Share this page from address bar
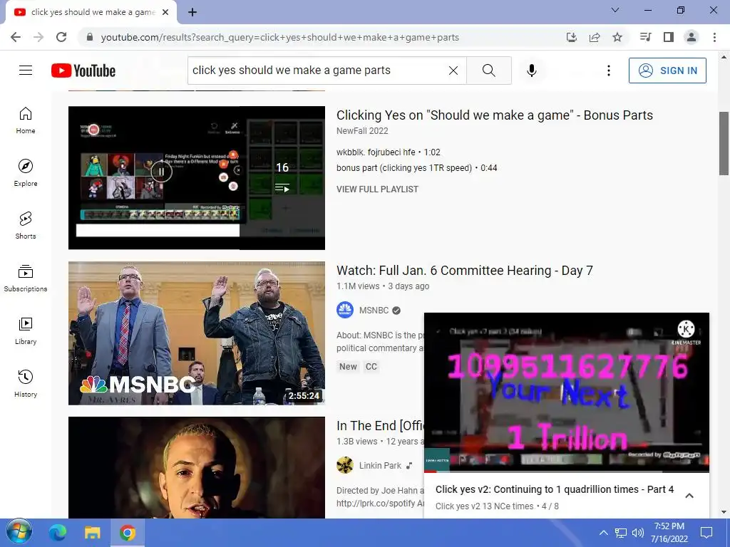This screenshot has width=730, height=547. (595, 37)
